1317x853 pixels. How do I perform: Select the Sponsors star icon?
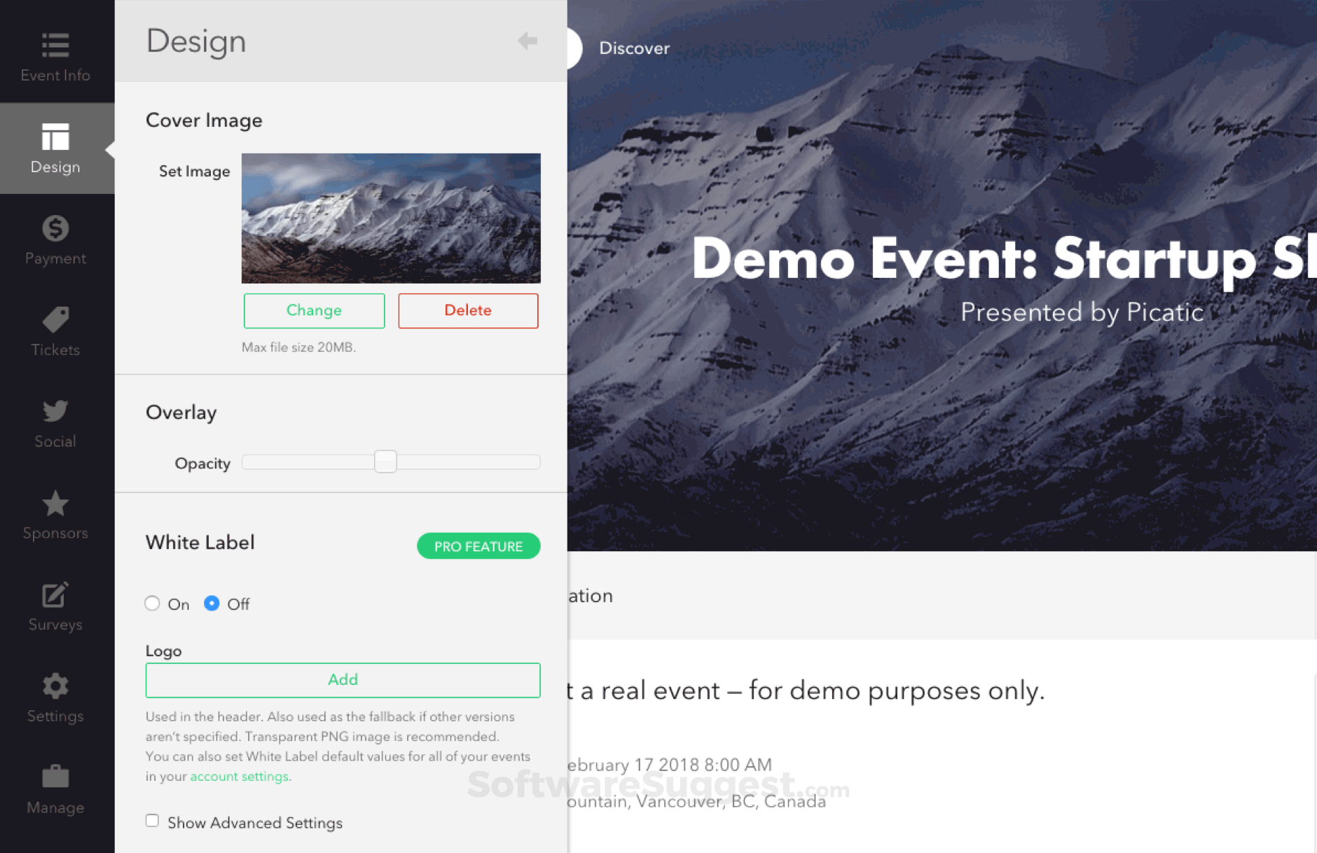click(x=55, y=513)
